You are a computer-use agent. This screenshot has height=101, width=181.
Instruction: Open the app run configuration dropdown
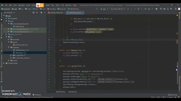(104, 9)
